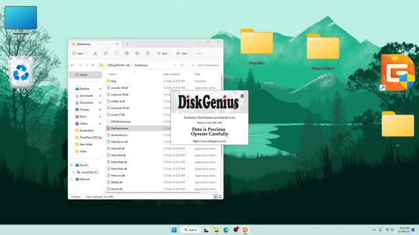419x235 pixels.
Task: Expand the address bar history dropdown
Action: 175,65
